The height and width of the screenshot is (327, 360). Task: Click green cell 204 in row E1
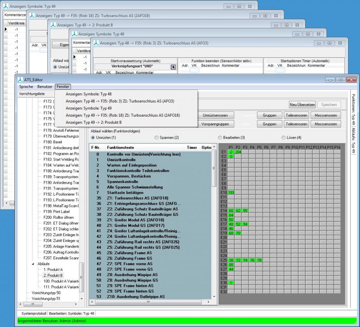238,152
